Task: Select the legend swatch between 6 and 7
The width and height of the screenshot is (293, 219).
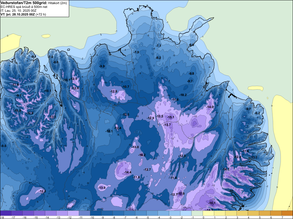Action: 276,213
